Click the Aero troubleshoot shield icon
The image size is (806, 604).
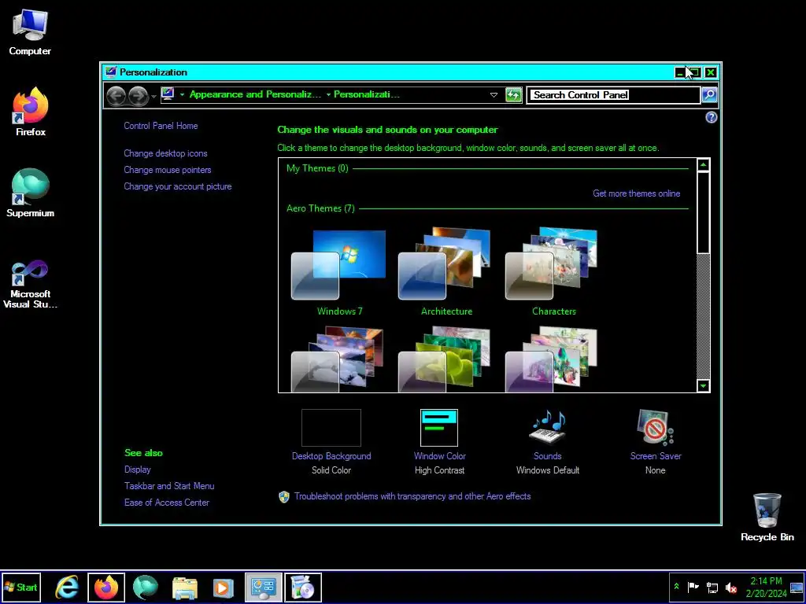point(283,497)
